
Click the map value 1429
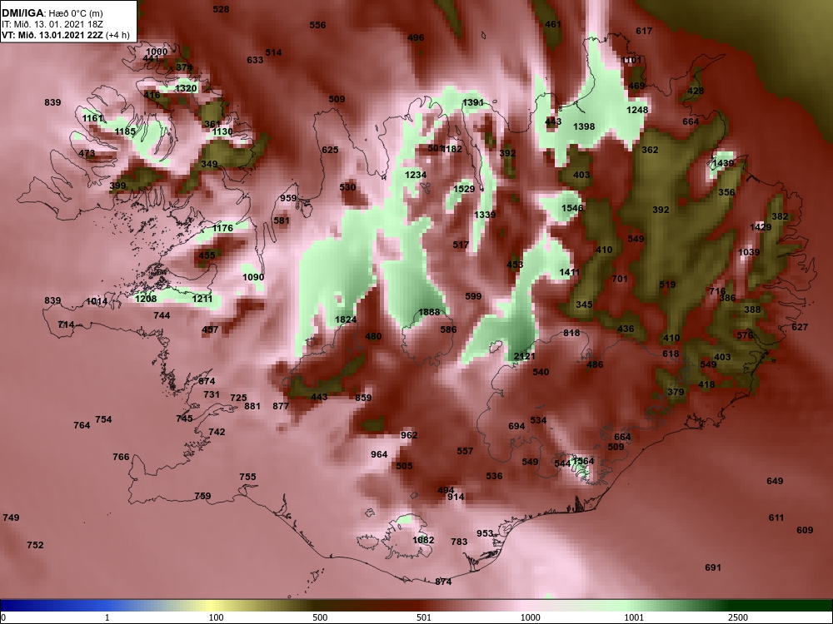click(761, 227)
